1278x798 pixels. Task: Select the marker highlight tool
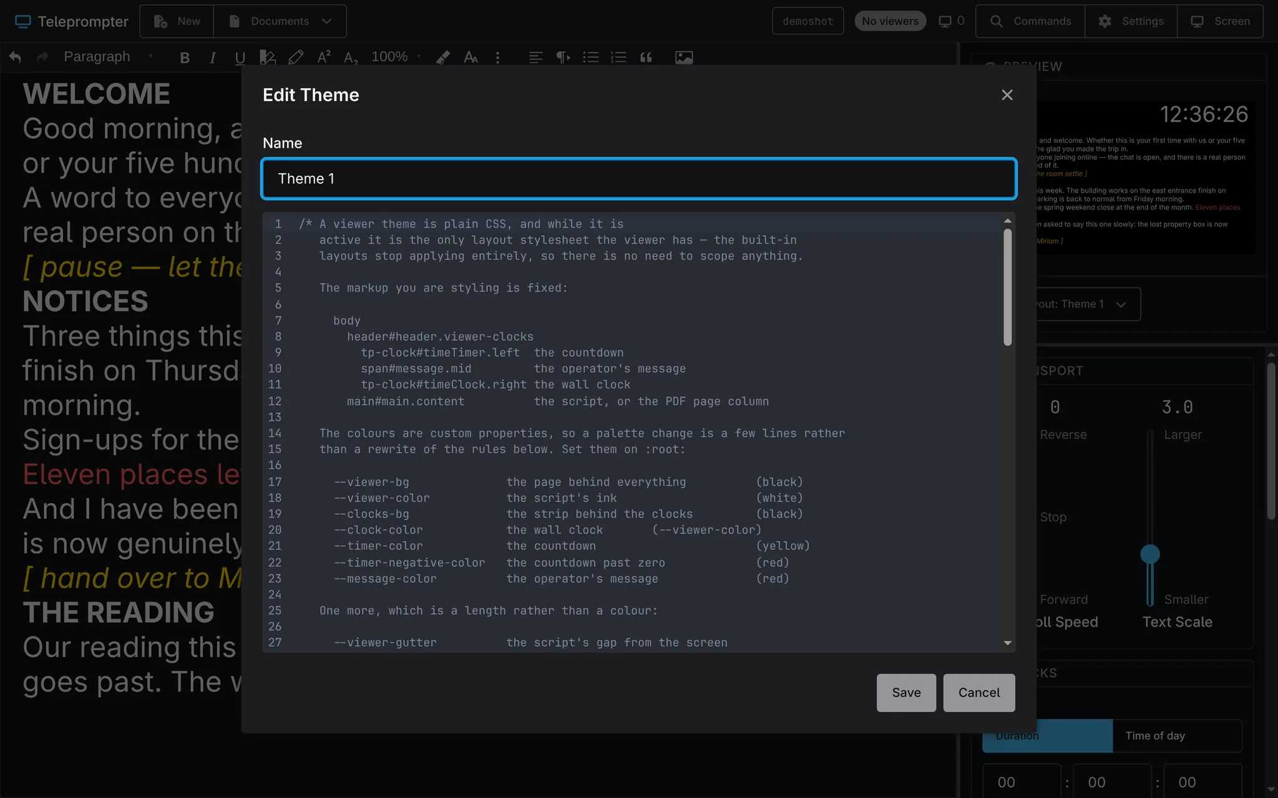tap(443, 57)
